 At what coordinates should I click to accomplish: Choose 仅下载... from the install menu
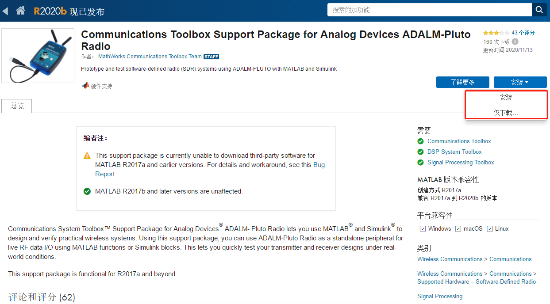pos(506,112)
